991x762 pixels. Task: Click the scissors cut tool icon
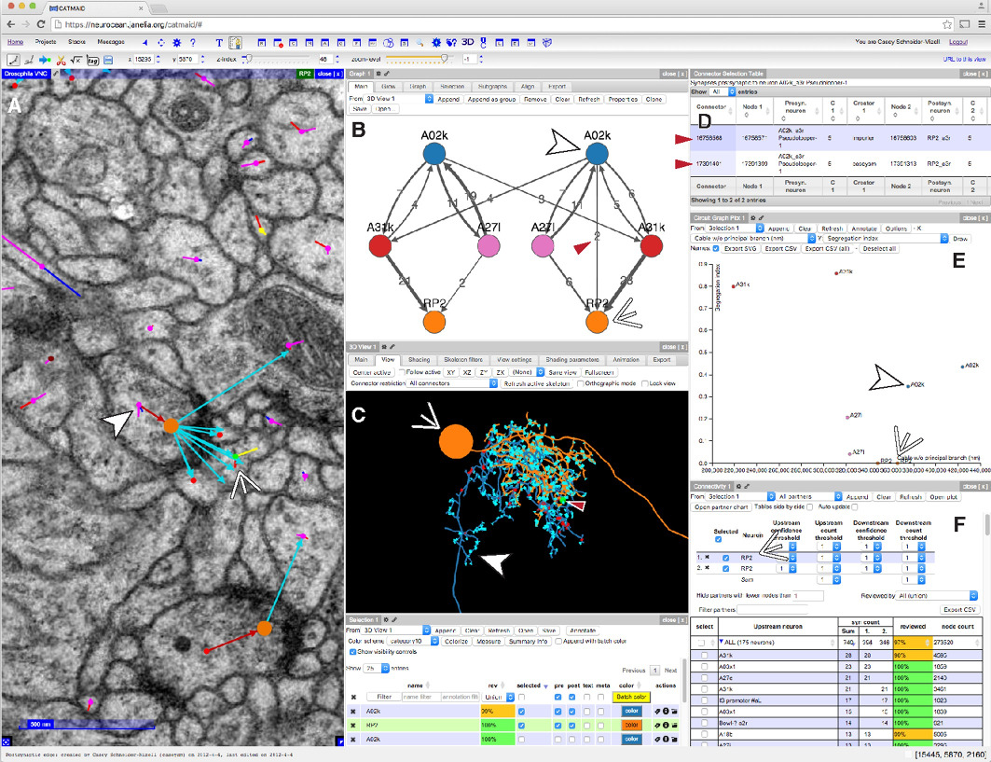(61, 59)
